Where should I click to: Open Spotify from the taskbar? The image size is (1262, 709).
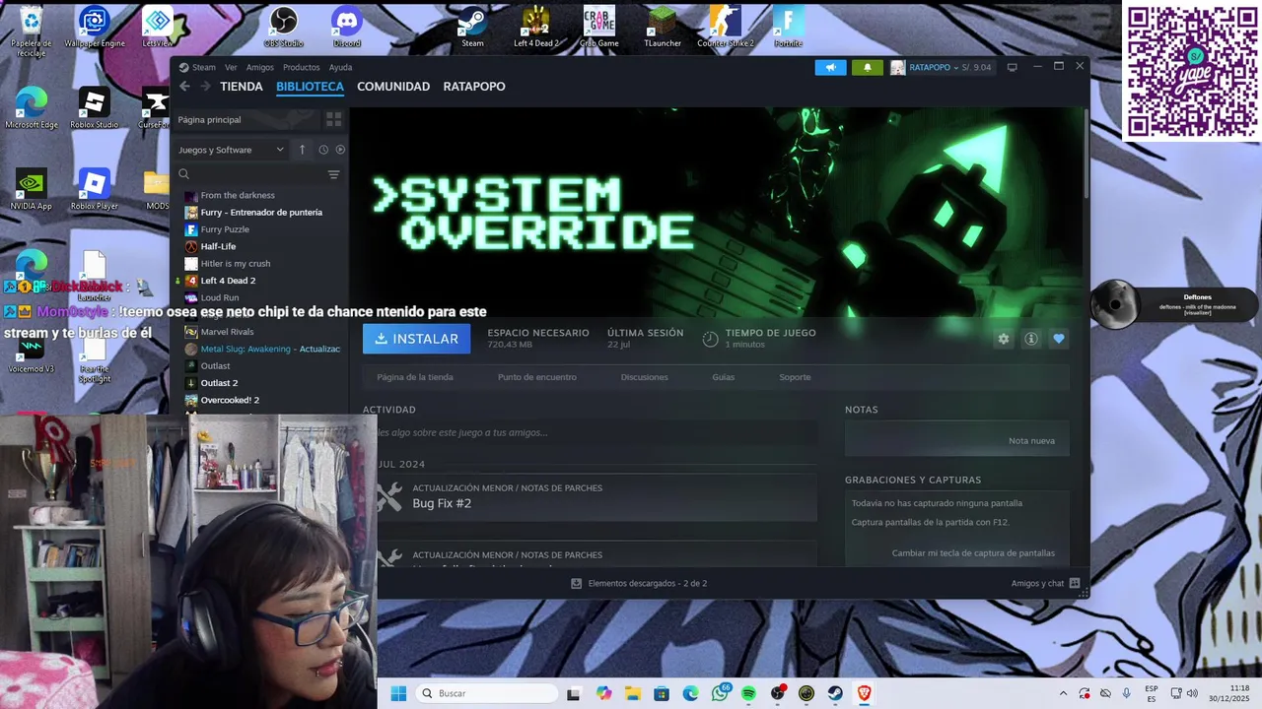click(x=748, y=693)
